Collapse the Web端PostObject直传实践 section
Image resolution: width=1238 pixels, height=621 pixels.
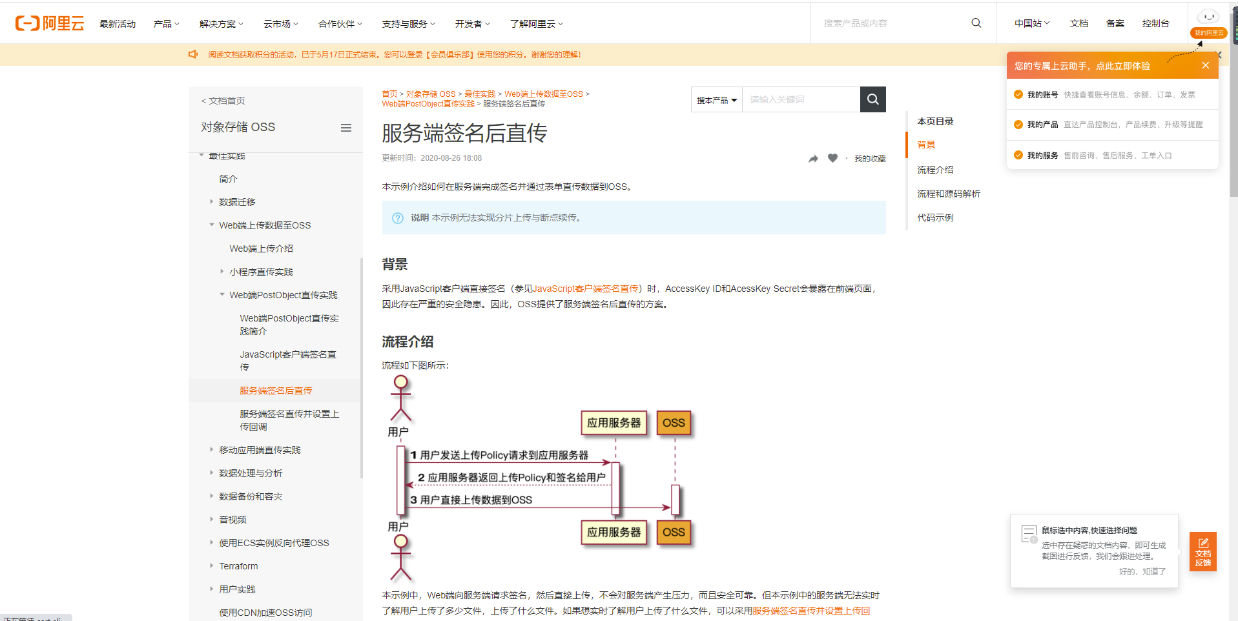point(222,294)
